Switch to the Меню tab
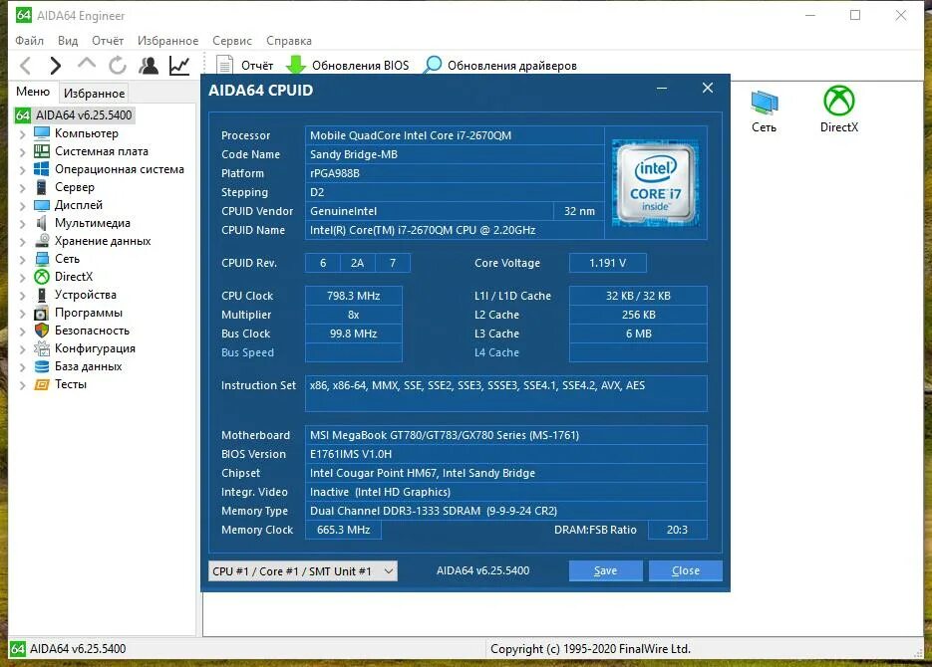Viewport: 932px width, 667px height. (33, 92)
